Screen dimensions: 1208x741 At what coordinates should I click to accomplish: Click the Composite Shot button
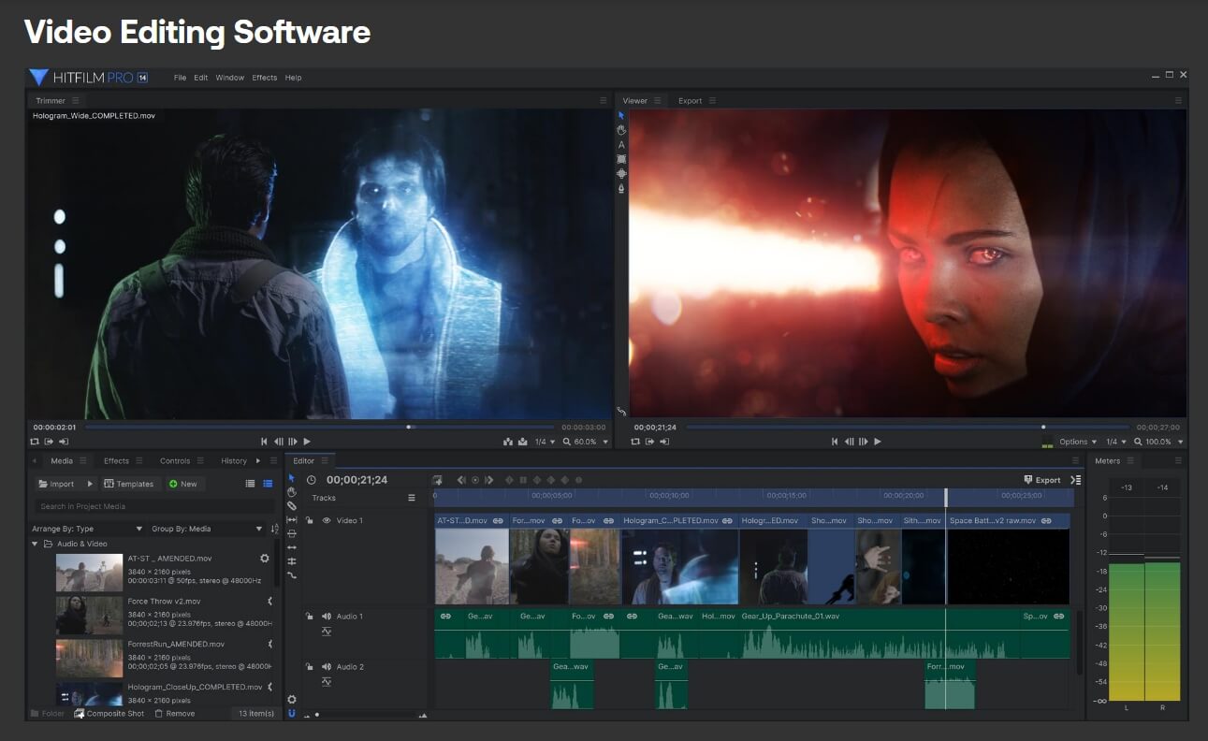[109, 713]
